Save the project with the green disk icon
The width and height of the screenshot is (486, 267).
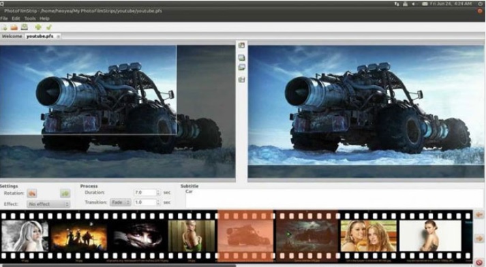(x=24, y=27)
